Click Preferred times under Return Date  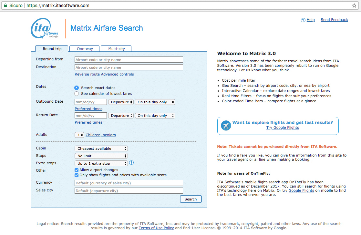88,122
